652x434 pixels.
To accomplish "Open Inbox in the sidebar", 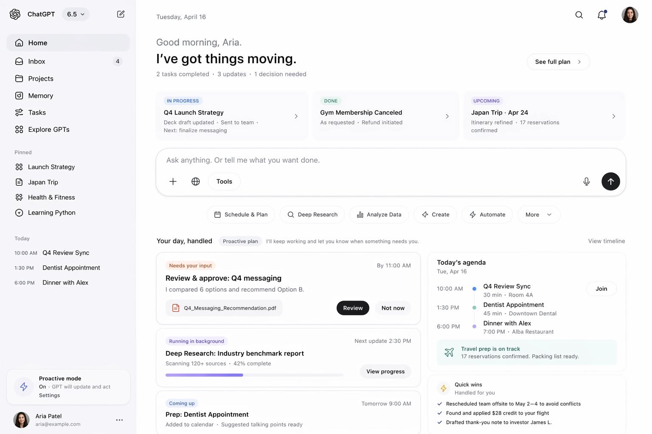I will pyautogui.click(x=37, y=61).
